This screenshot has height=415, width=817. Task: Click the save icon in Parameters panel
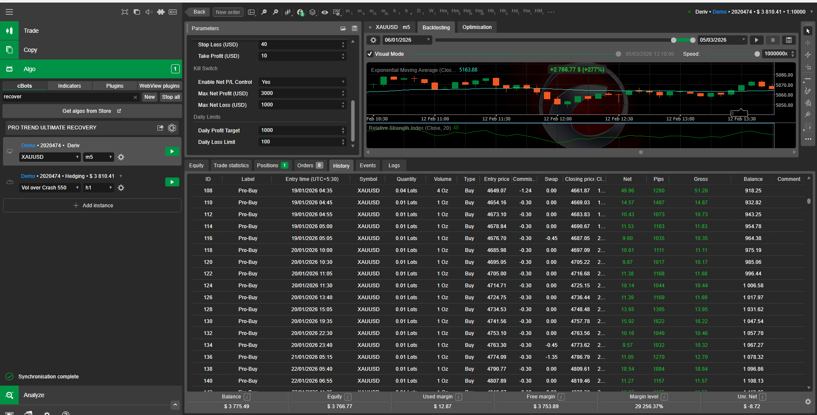(354, 29)
